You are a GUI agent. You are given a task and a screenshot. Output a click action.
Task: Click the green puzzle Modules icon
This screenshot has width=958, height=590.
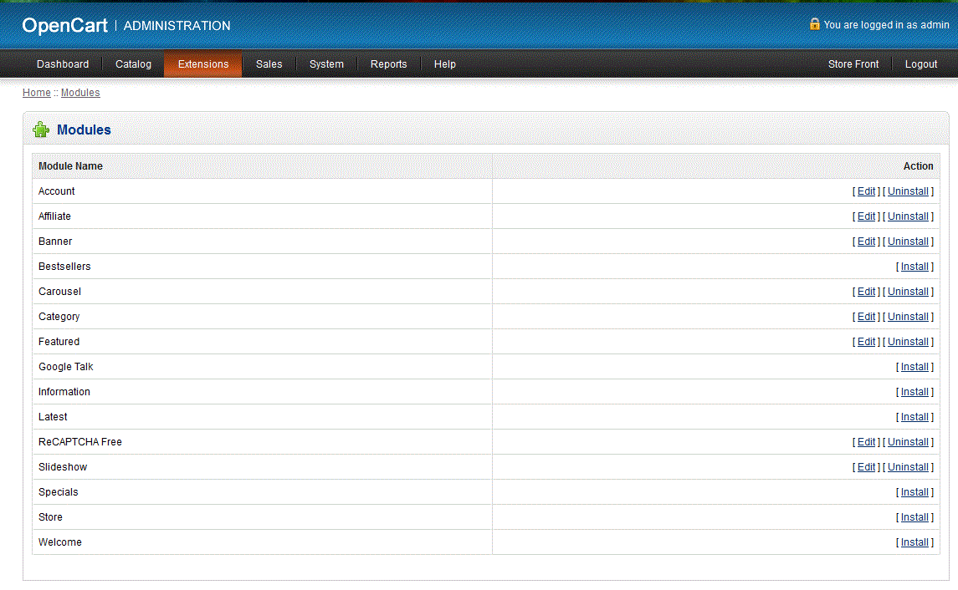click(41, 130)
